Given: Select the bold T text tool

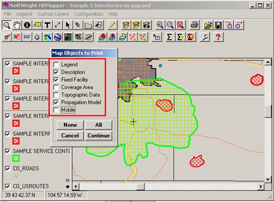Looking at the screenshot, I should coord(48,25).
